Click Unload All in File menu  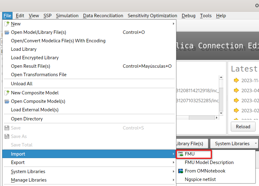(x=22, y=83)
